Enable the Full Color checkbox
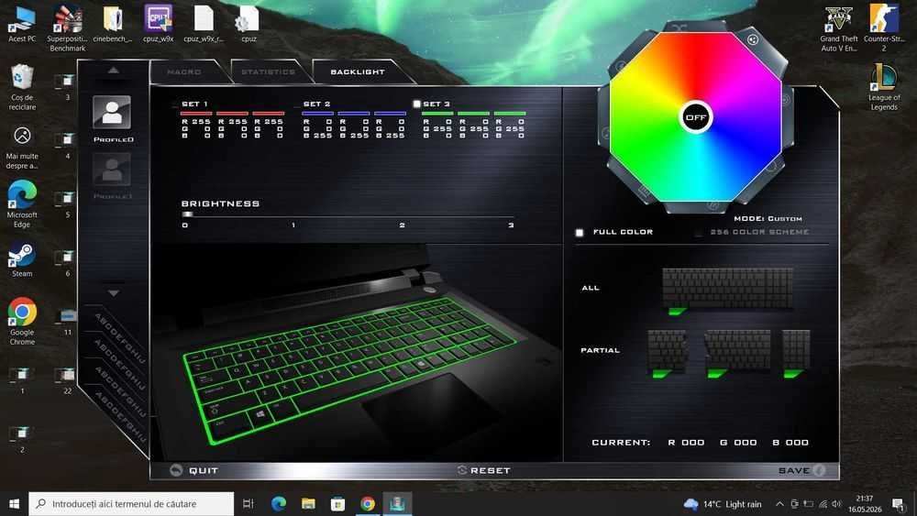Screen dimensions: 917x516 [x=580, y=233]
